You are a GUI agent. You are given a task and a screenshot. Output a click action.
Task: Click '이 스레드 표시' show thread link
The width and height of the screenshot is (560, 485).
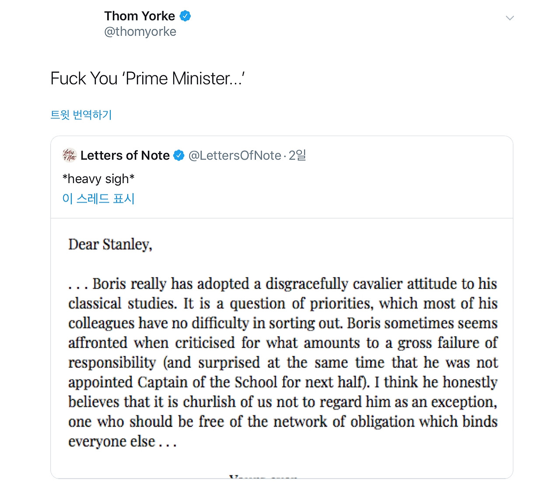tap(98, 198)
